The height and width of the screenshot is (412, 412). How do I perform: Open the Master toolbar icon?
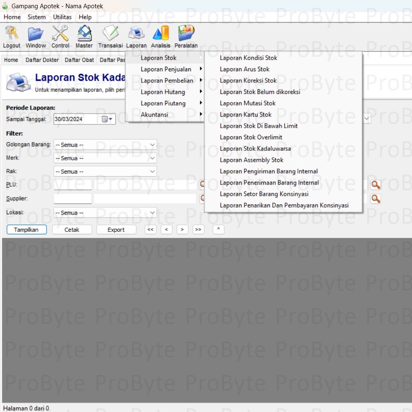(x=84, y=33)
